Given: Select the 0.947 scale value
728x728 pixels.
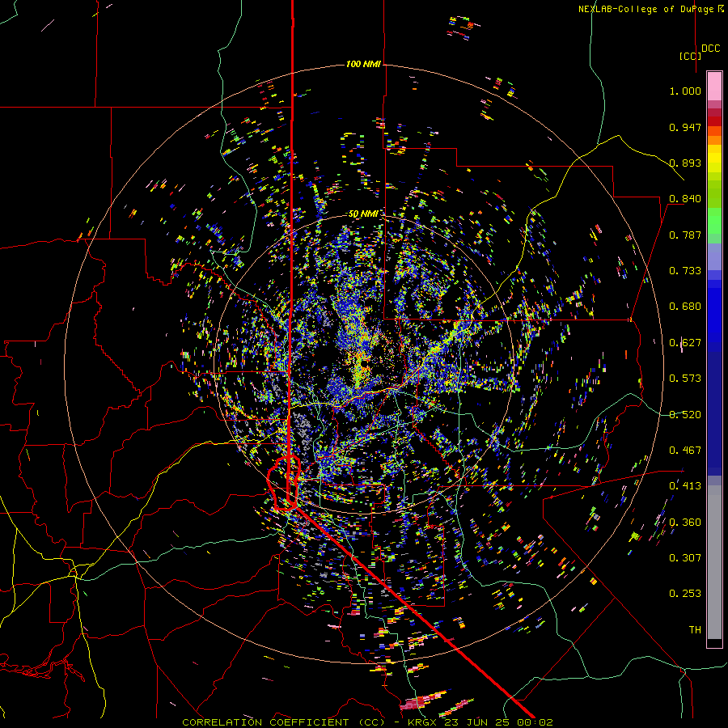Looking at the screenshot, I should point(685,127).
